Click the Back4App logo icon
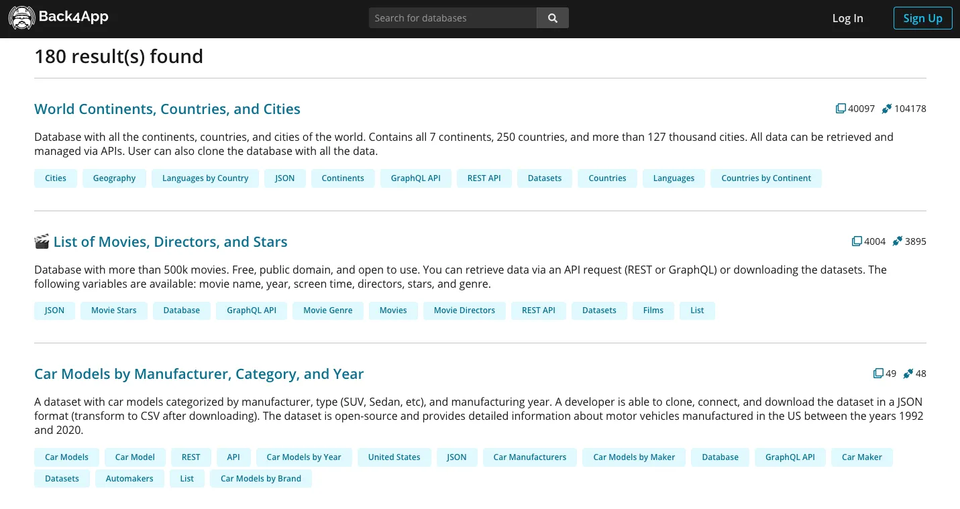Viewport: 960px width, 509px height. (x=21, y=18)
